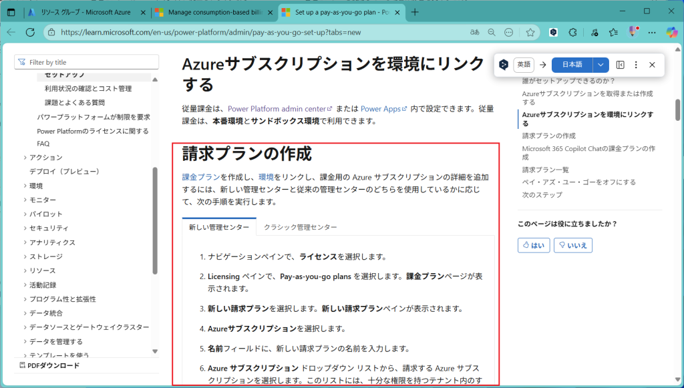Follow the 環境 link in the paragraph
The image size is (684, 388).
pos(266,177)
